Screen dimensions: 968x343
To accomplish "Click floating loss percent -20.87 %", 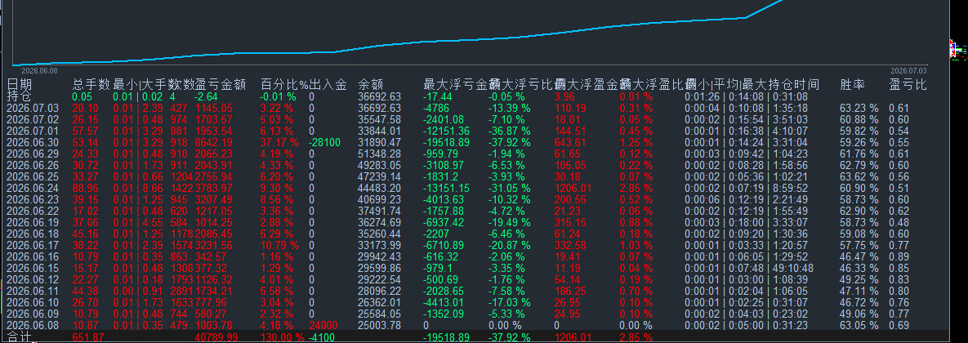I will [x=510, y=246].
